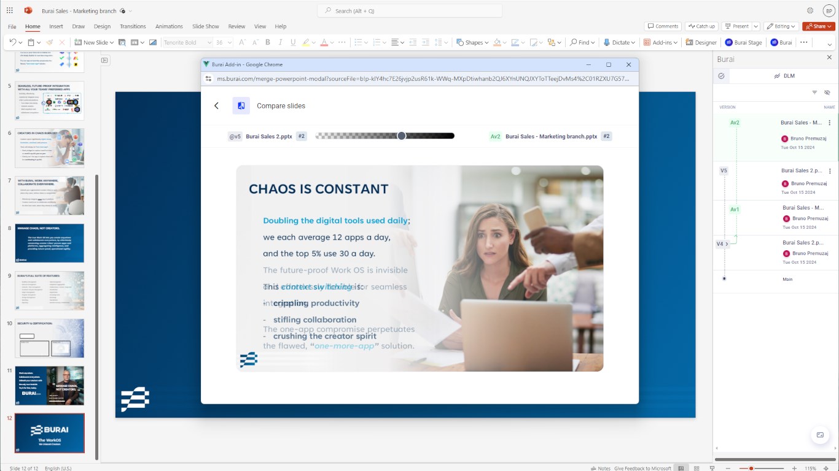Click the Catch up button

click(x=701, y=26)
